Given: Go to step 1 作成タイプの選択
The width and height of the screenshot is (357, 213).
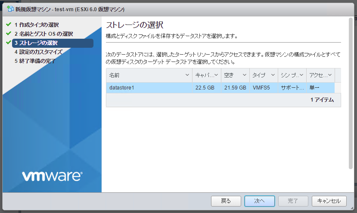Looking at the screenshot, I should pos(37,25).
